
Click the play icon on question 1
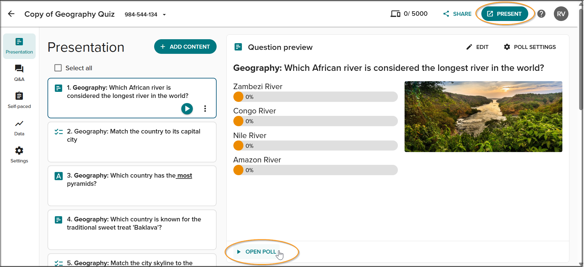pyautogui.click(x=187, y=109)
